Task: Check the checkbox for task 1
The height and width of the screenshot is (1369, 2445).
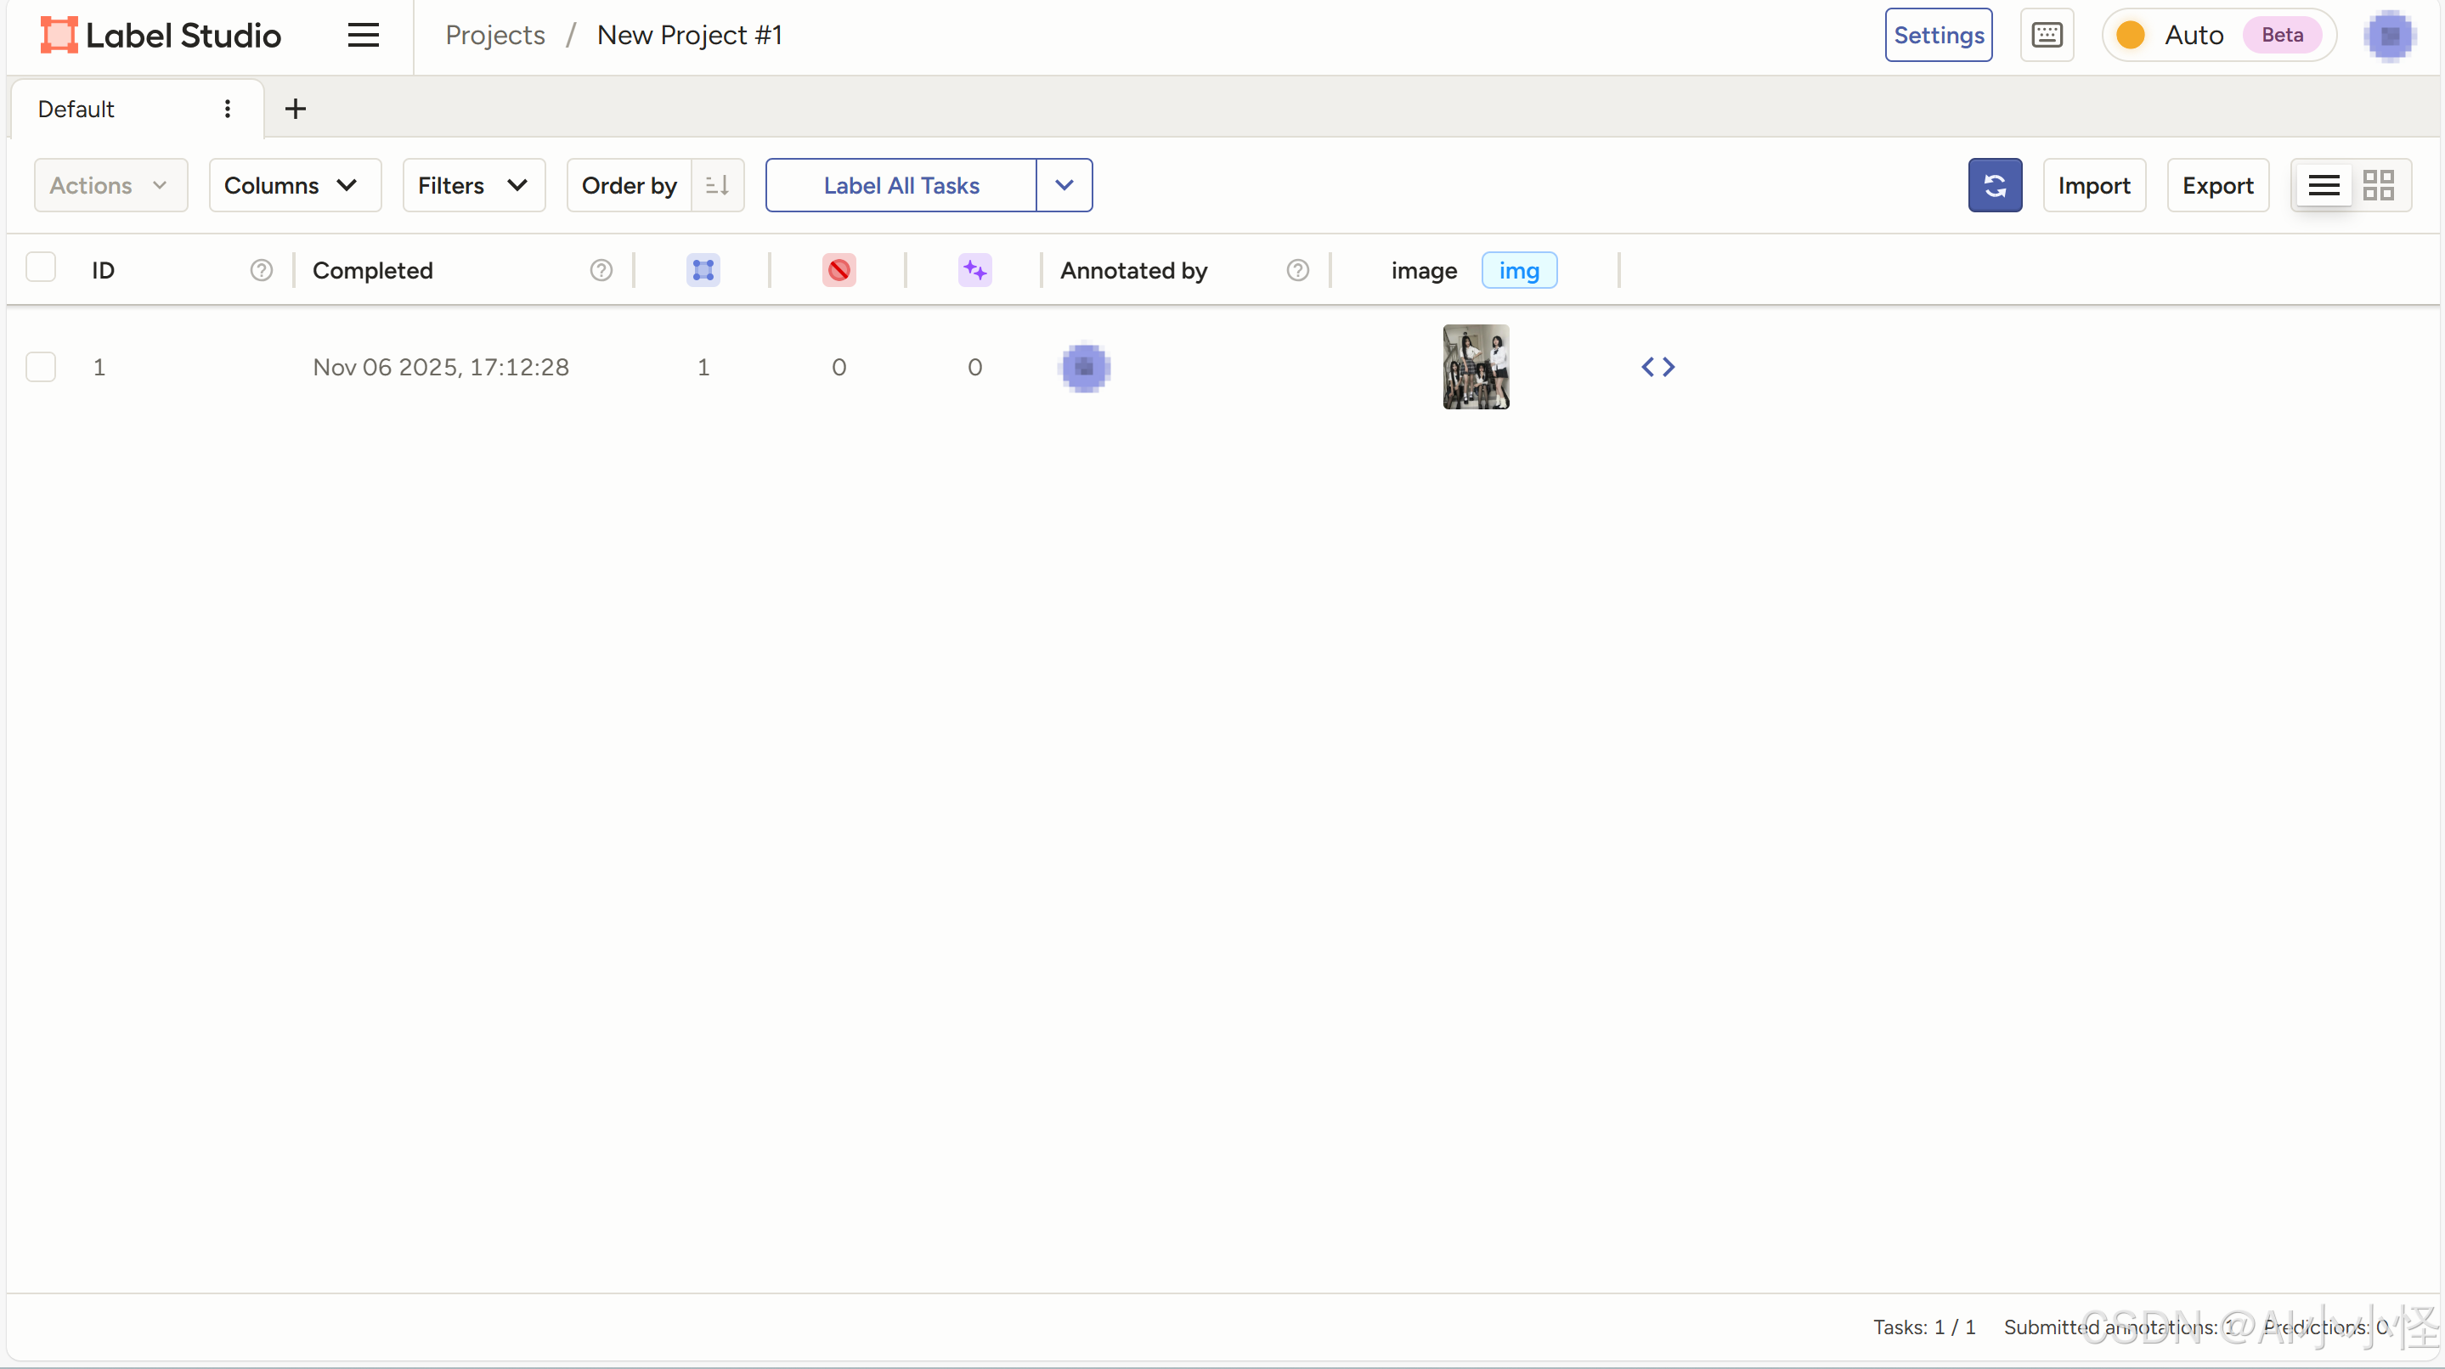Action: coord(41,367)
